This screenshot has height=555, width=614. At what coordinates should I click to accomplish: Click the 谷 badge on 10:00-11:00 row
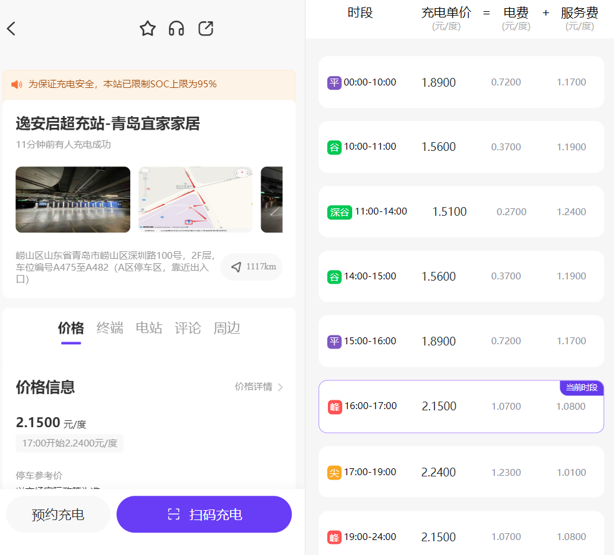(334, 147)
